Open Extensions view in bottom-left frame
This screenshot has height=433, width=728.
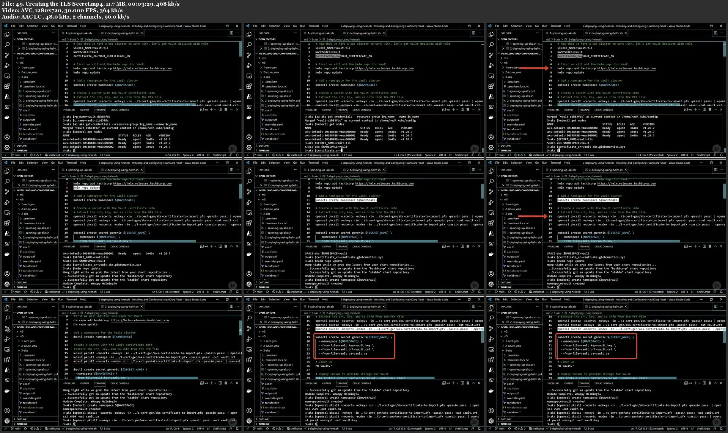coord(7,360)
